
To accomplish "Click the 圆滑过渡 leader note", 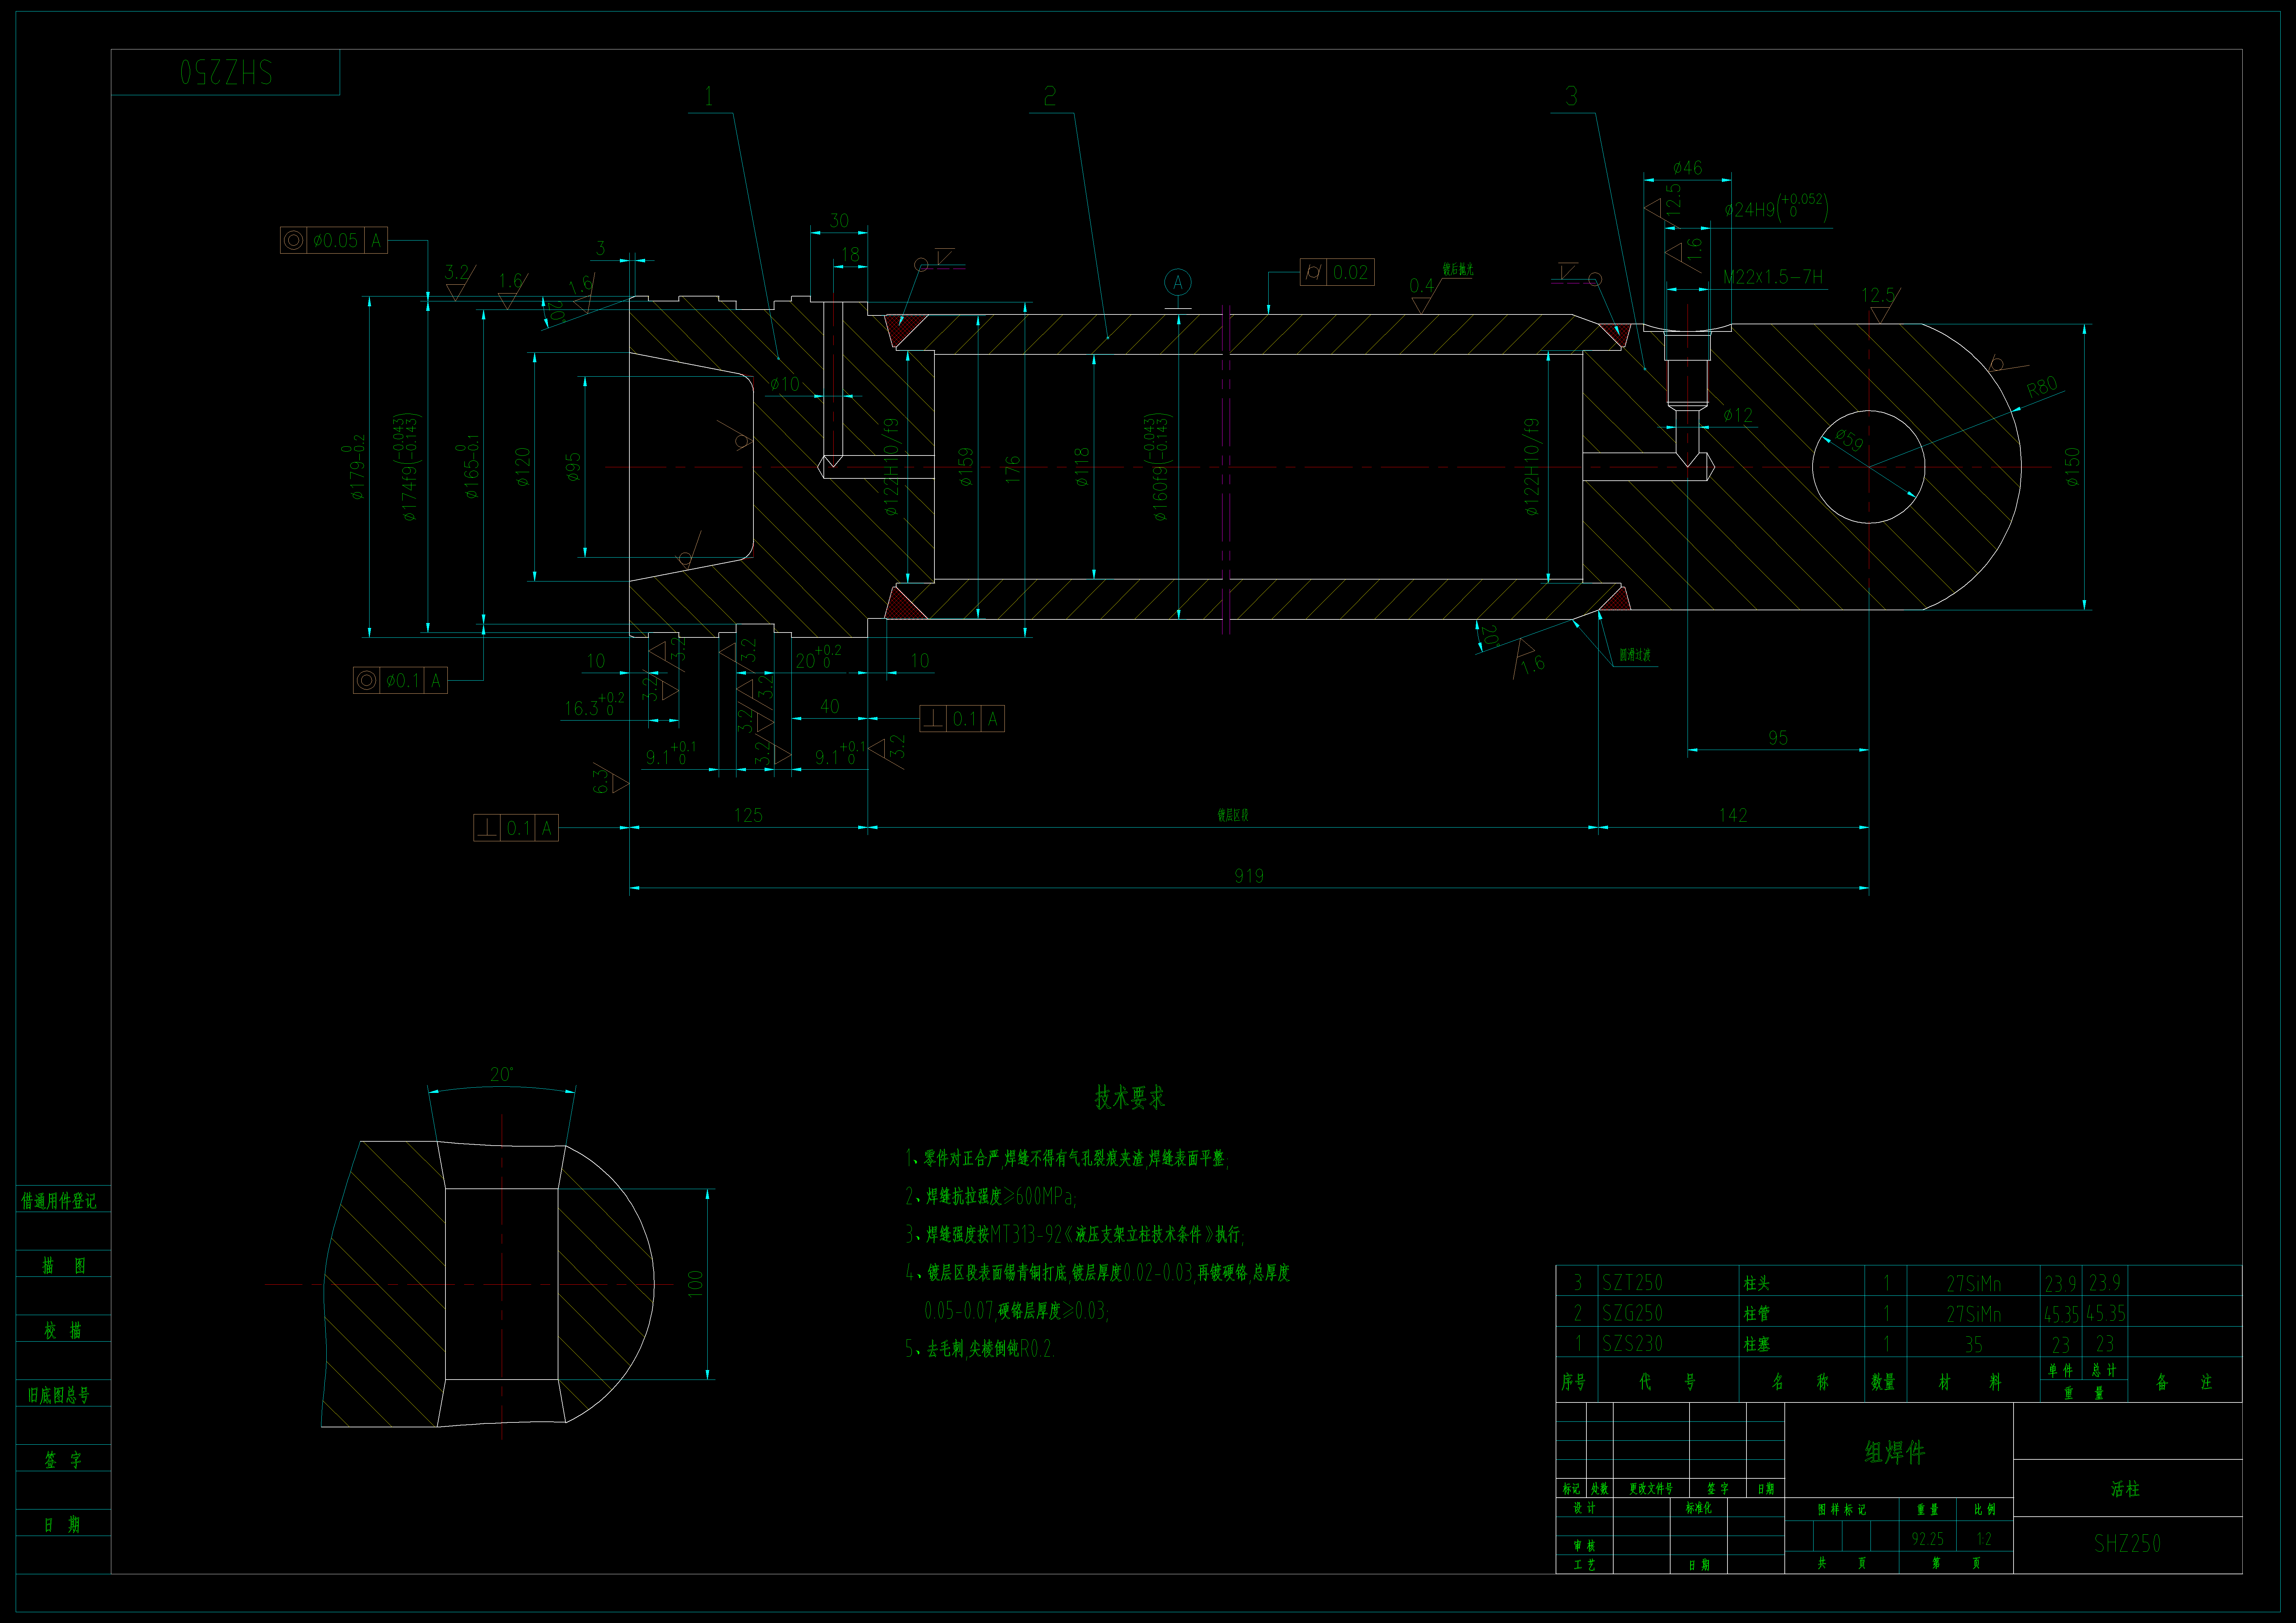I will click(1635, 655).
